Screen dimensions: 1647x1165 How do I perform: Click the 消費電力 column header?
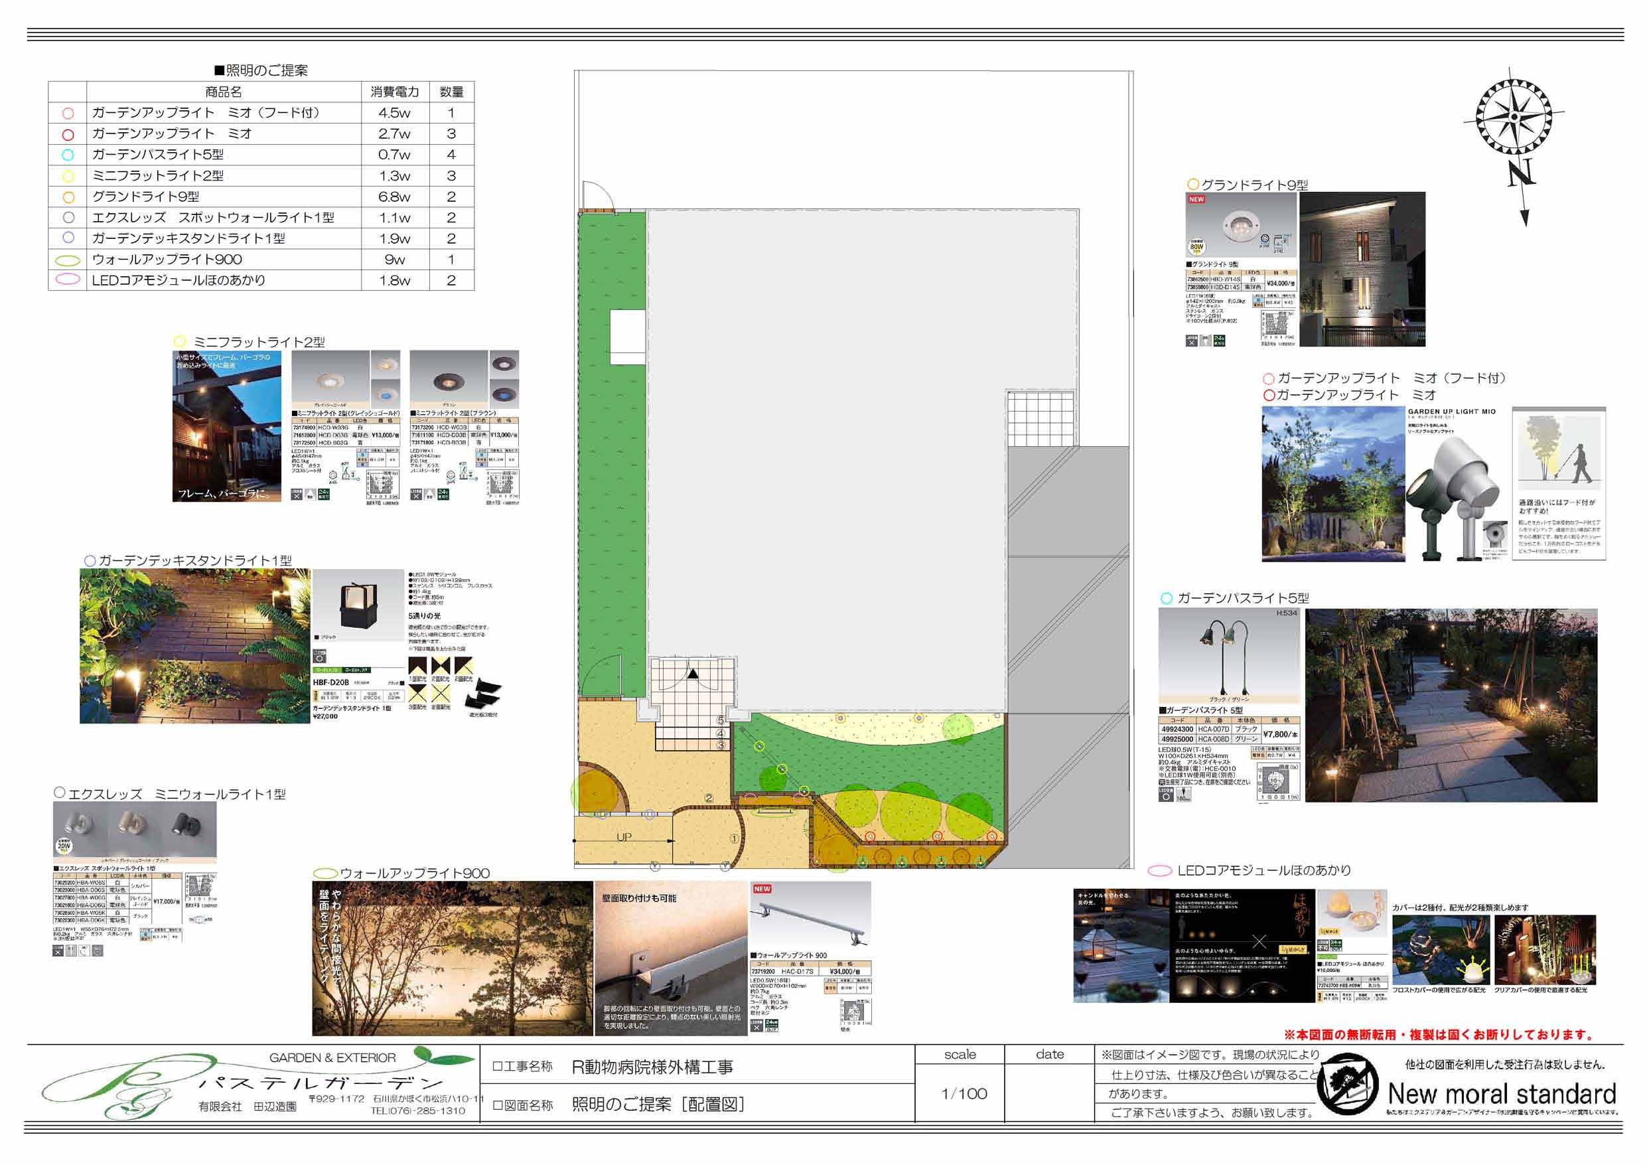(395, 92)
